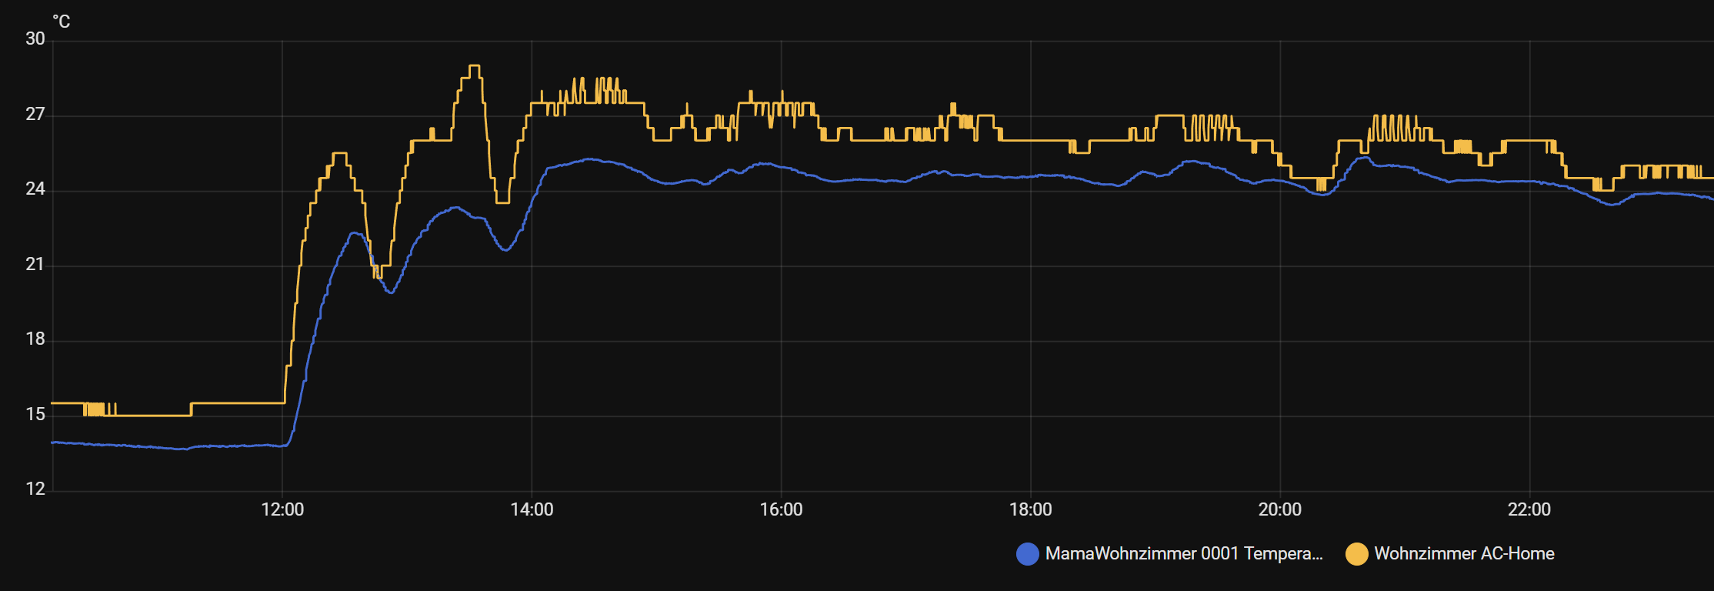Viewport: 1714px width, 591px height.
Task: Click the blue line's lowest dip after 12:00
Action: (x=391, y=292)
